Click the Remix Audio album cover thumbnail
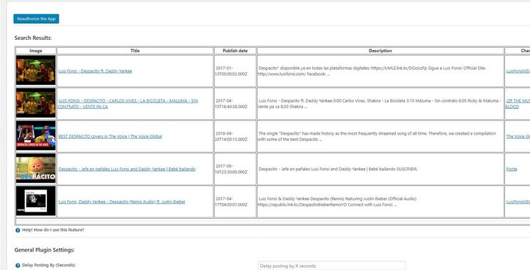The height and width of the screenshot is (270, 530). click(36, 202)
